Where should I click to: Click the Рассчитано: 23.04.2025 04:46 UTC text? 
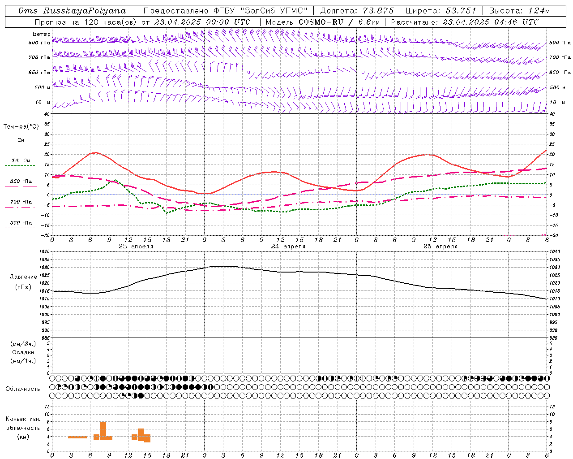point(465,22)
